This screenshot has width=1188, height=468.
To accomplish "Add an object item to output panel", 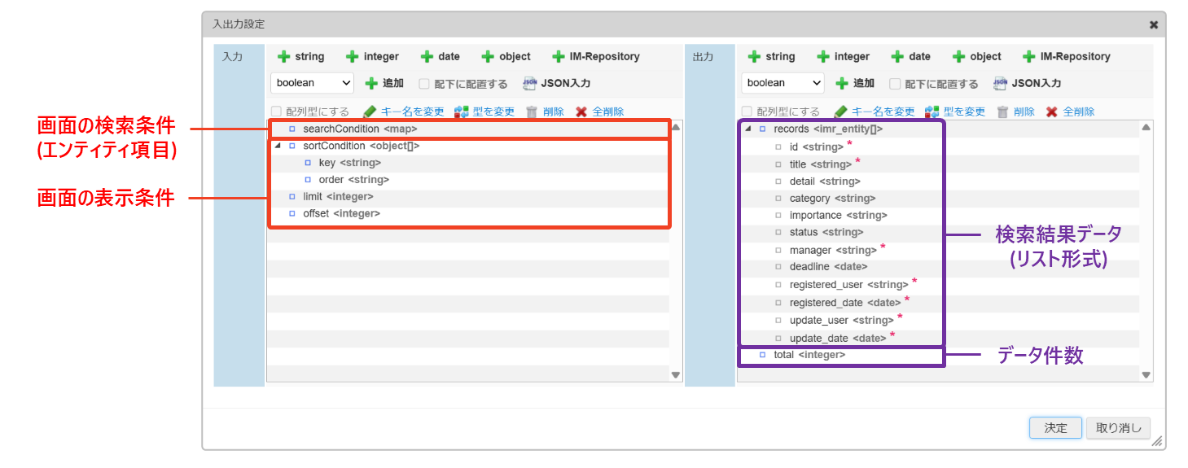I will tap(976, 57).
